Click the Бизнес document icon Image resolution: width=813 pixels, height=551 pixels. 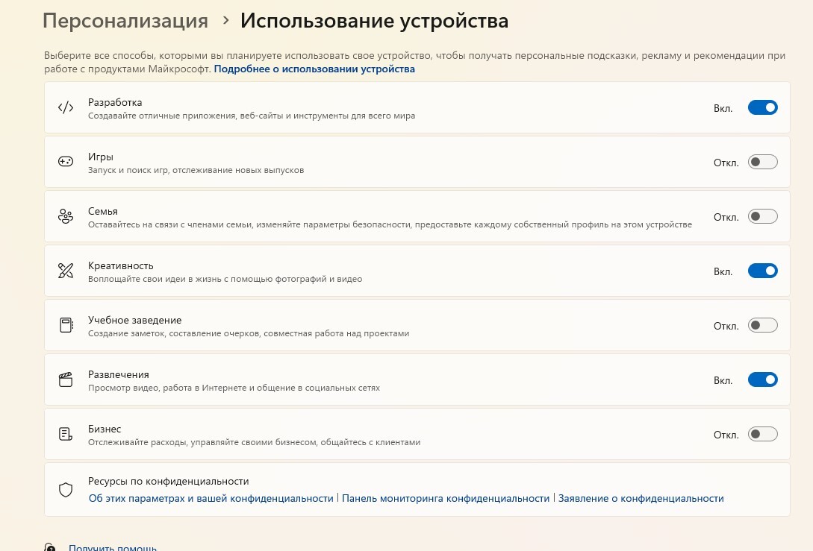66,434
